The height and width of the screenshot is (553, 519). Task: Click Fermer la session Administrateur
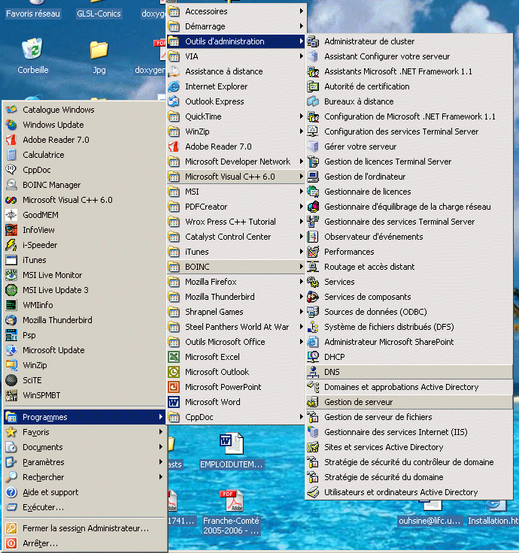pyautogui.click(x=85, y=528)
